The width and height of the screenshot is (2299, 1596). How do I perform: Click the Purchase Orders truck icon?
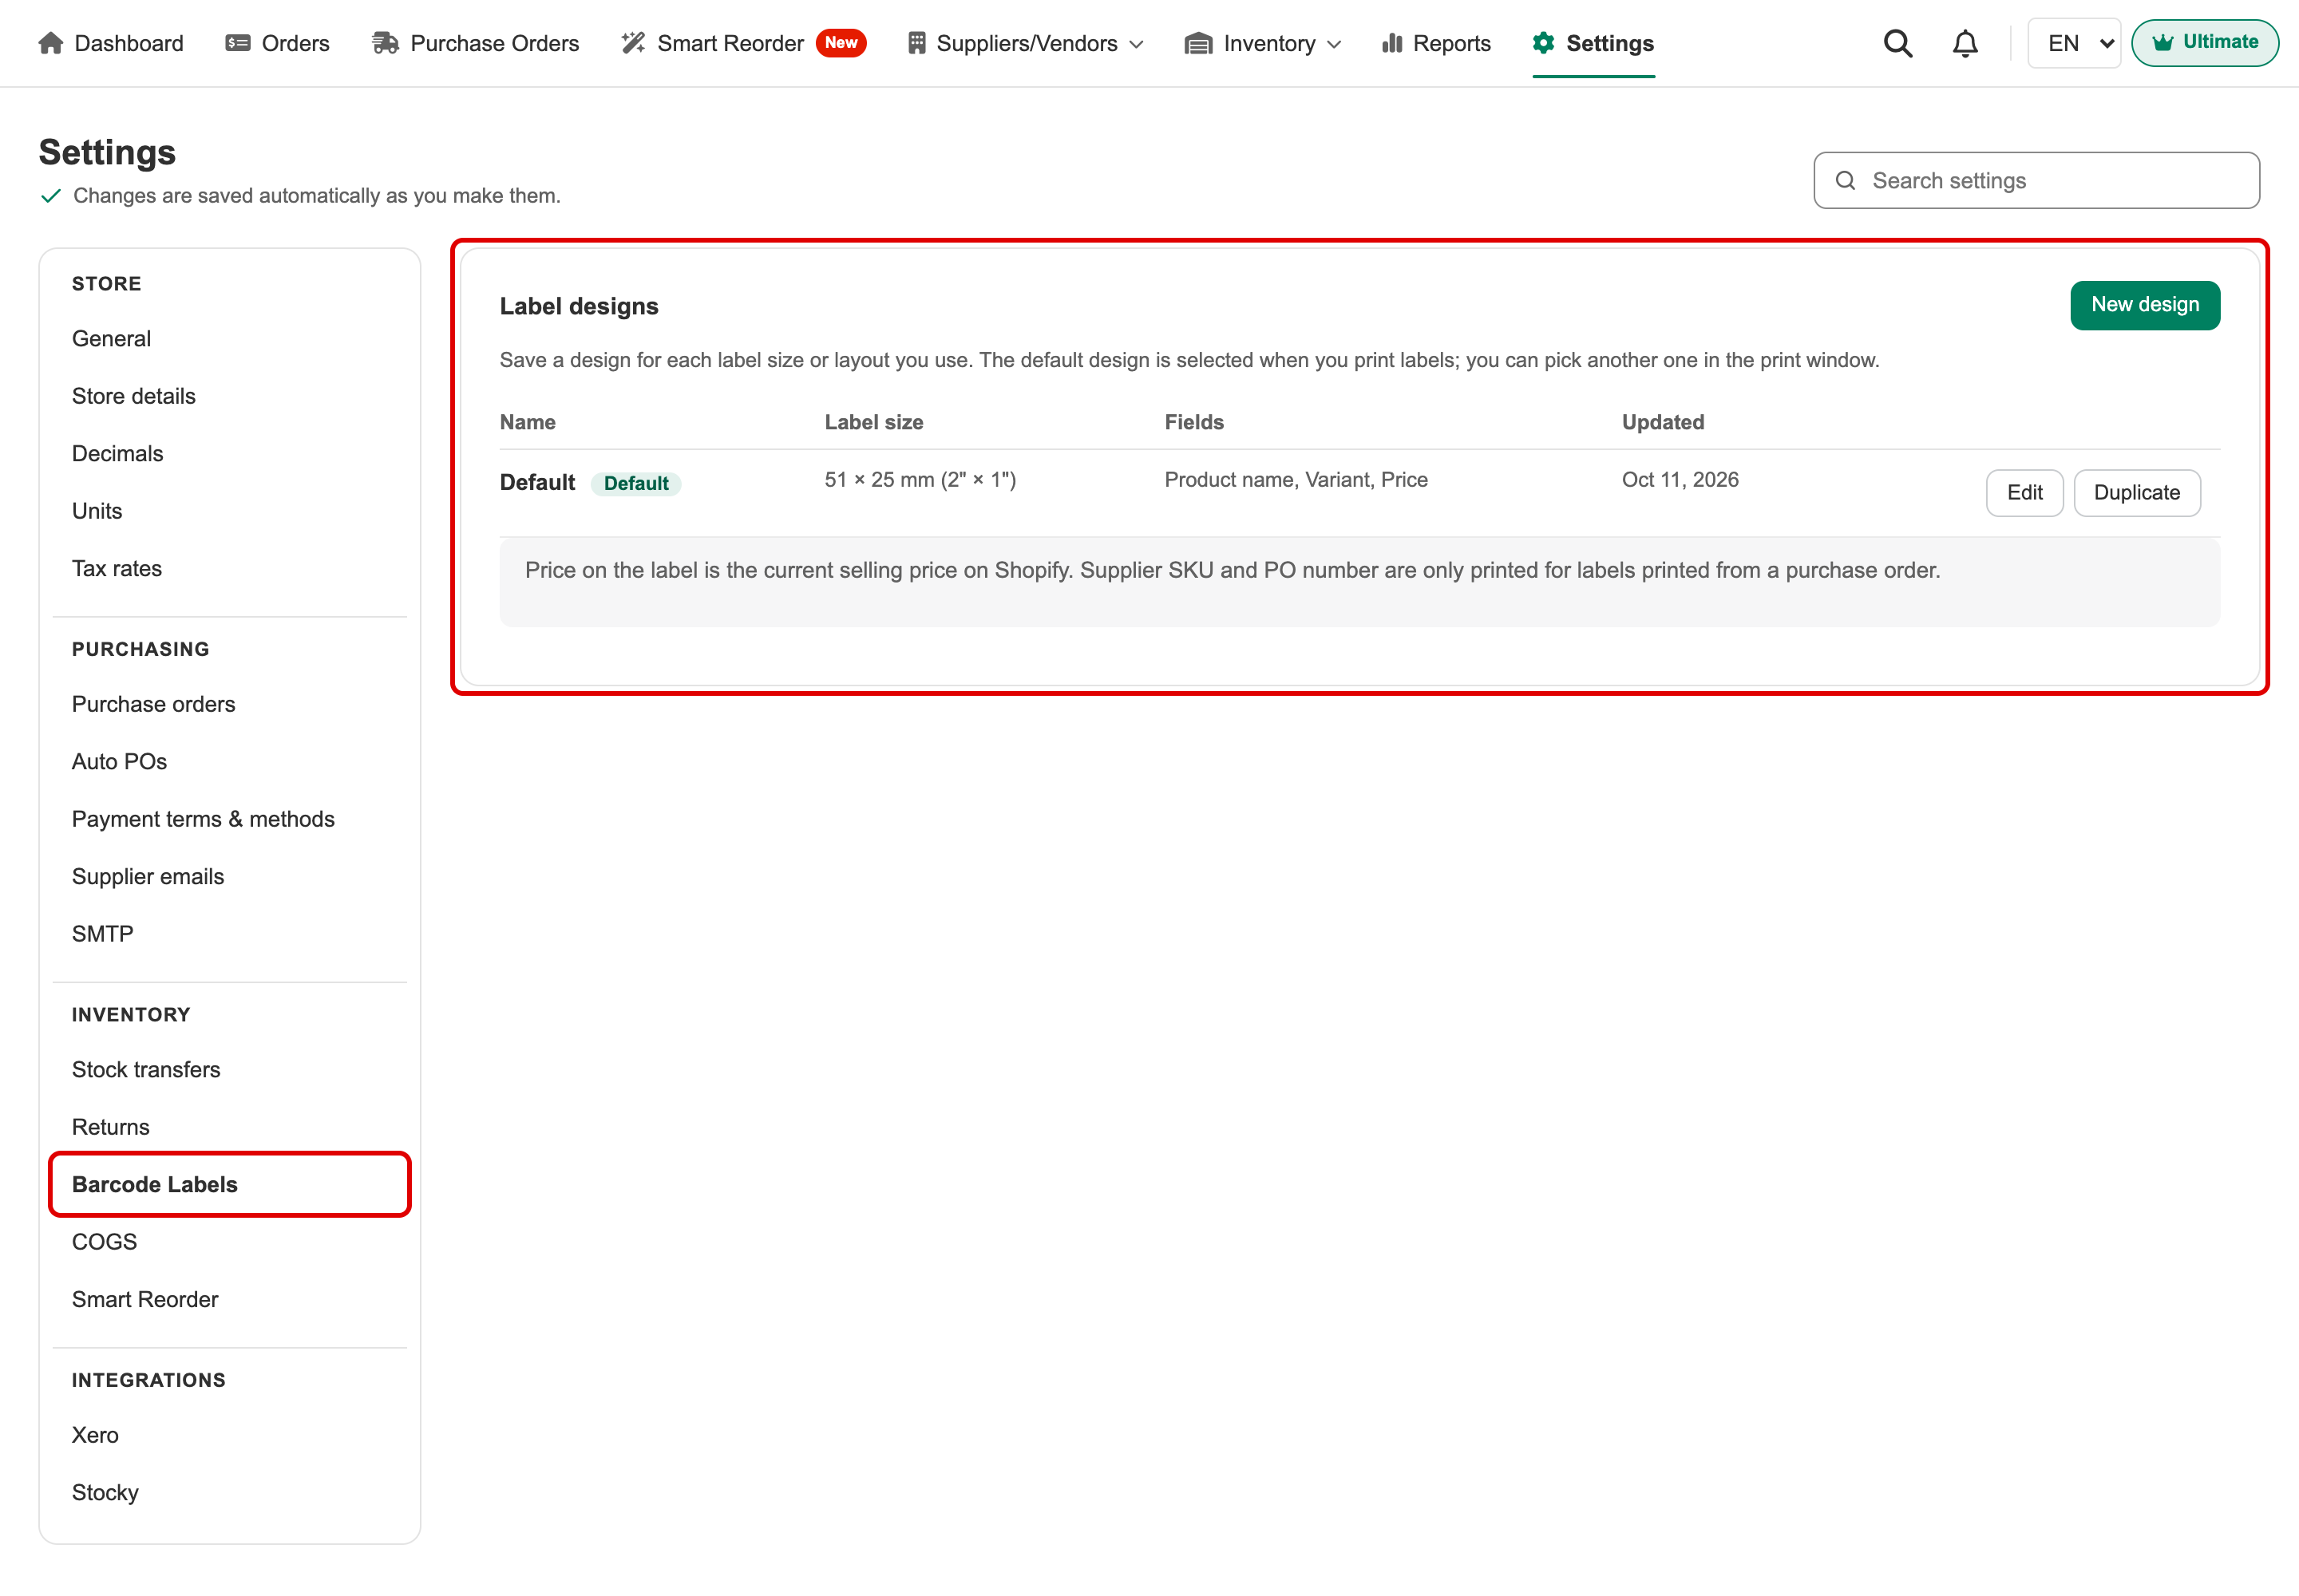[x=386, y=43]
